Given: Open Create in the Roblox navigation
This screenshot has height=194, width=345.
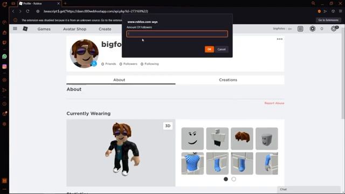Looking at the screenshot, I should click(105, 29).
